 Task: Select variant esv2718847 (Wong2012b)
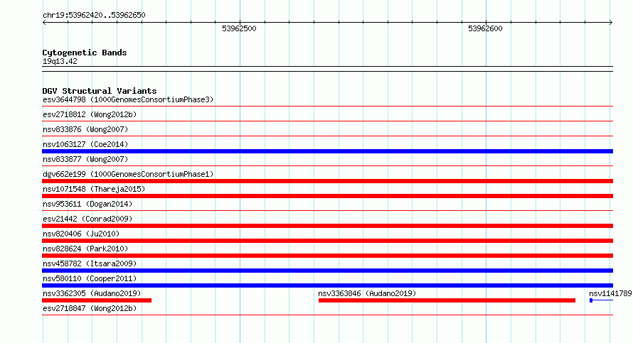tap(90, 308)
